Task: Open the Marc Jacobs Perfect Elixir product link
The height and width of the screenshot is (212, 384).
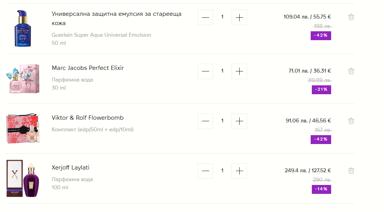Action: (x=88, y=68)
